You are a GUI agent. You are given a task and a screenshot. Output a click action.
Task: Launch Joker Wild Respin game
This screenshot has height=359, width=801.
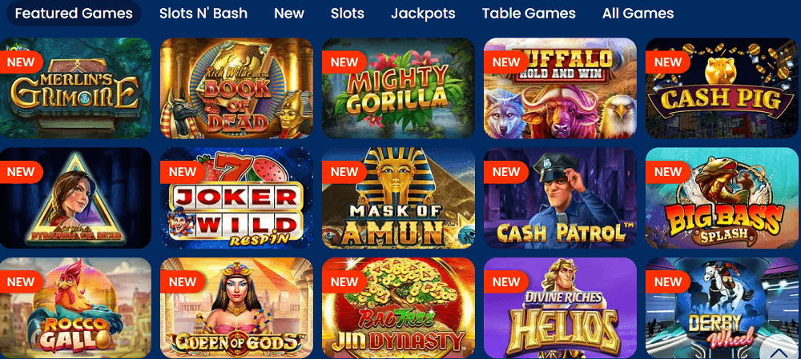point(236,197)
